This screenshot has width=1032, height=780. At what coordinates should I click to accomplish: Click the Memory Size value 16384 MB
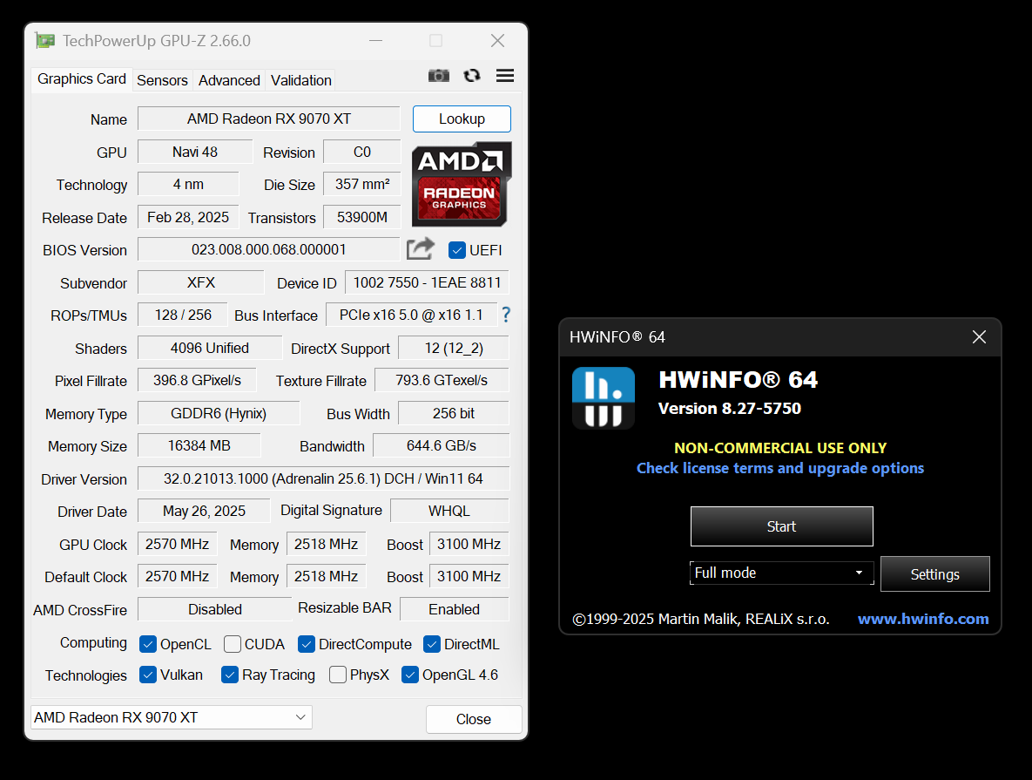199,445
